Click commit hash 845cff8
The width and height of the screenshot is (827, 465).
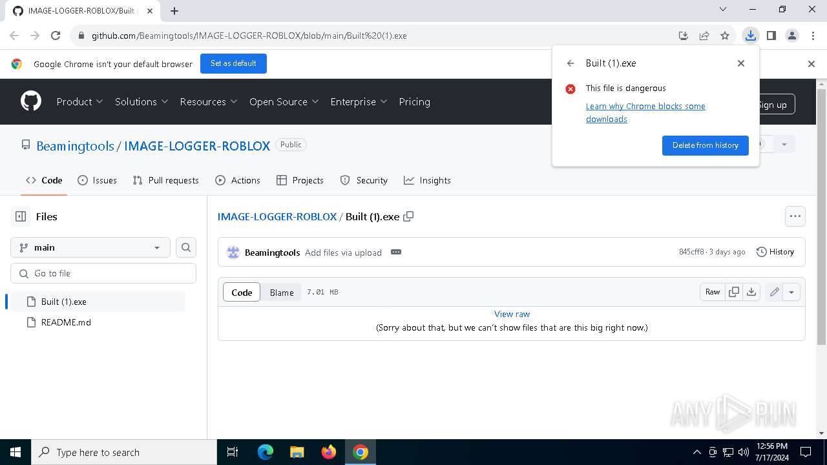(x=691, y=252)
